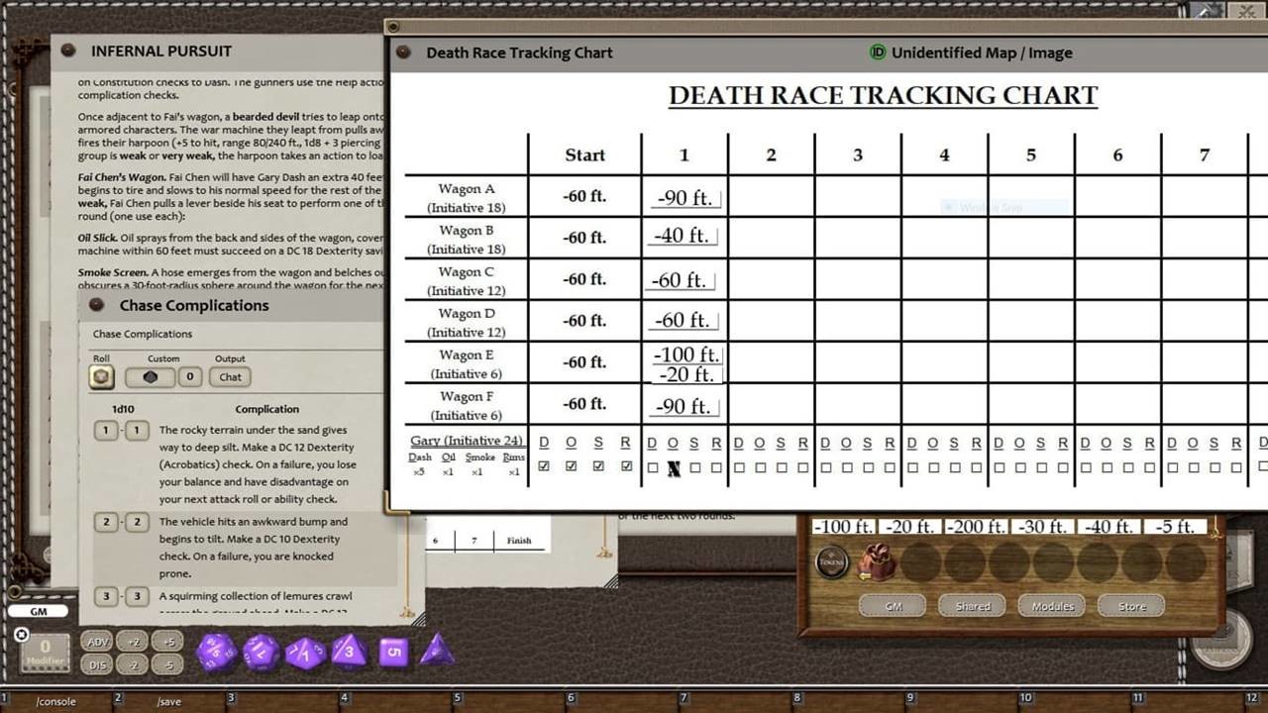Set the complication Output to Chat
This screenshot has width=1268, height=713.
(x=230, y=376)
